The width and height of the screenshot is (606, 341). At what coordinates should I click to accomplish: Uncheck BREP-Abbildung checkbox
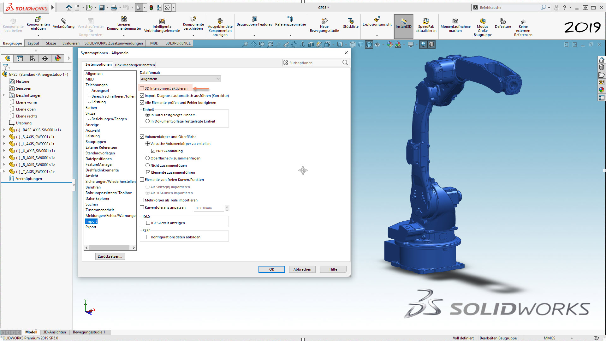point(153,151)
